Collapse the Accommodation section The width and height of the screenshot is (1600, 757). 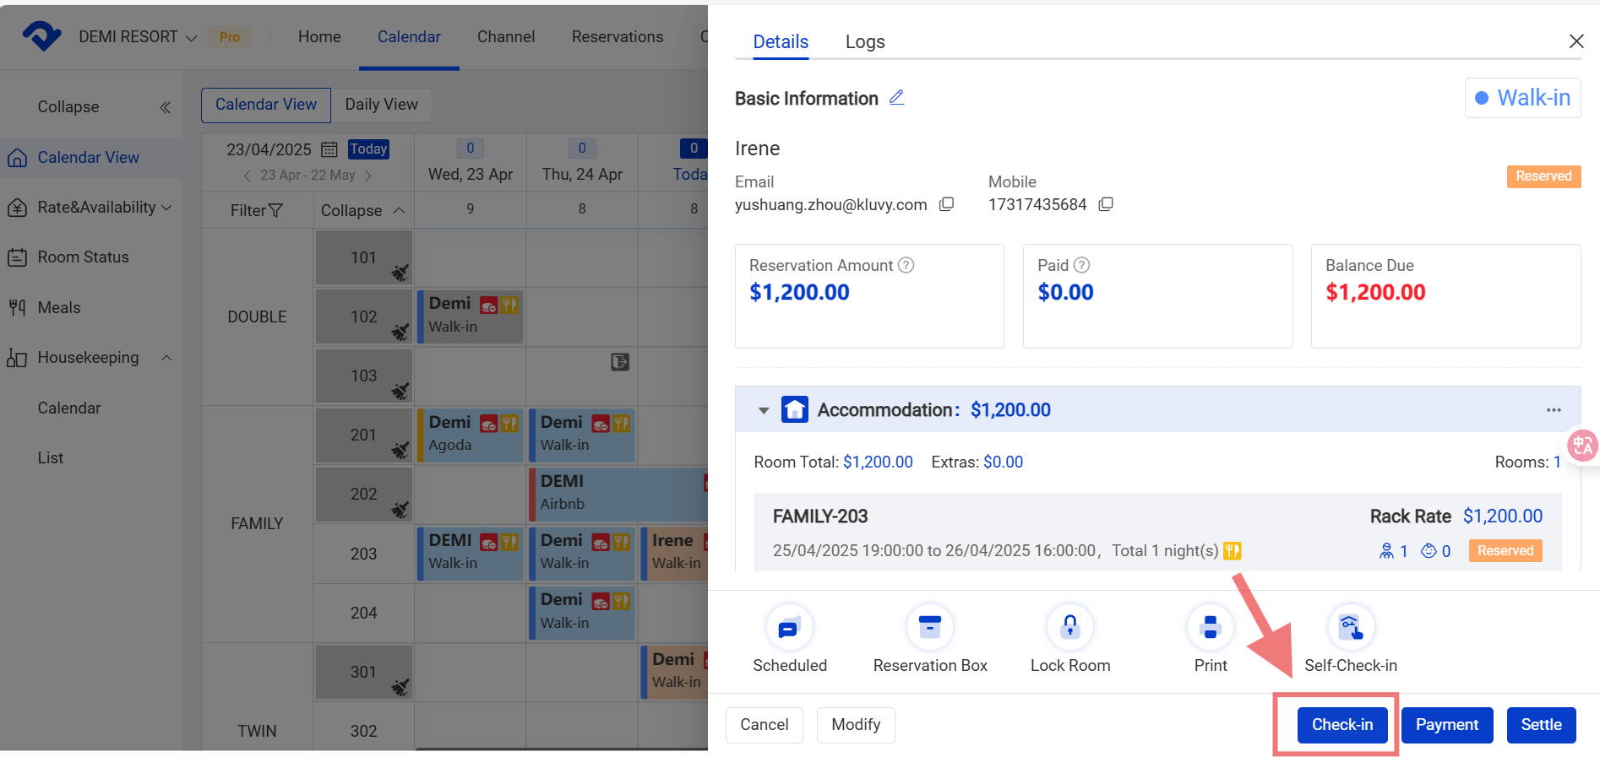[764, 410]
